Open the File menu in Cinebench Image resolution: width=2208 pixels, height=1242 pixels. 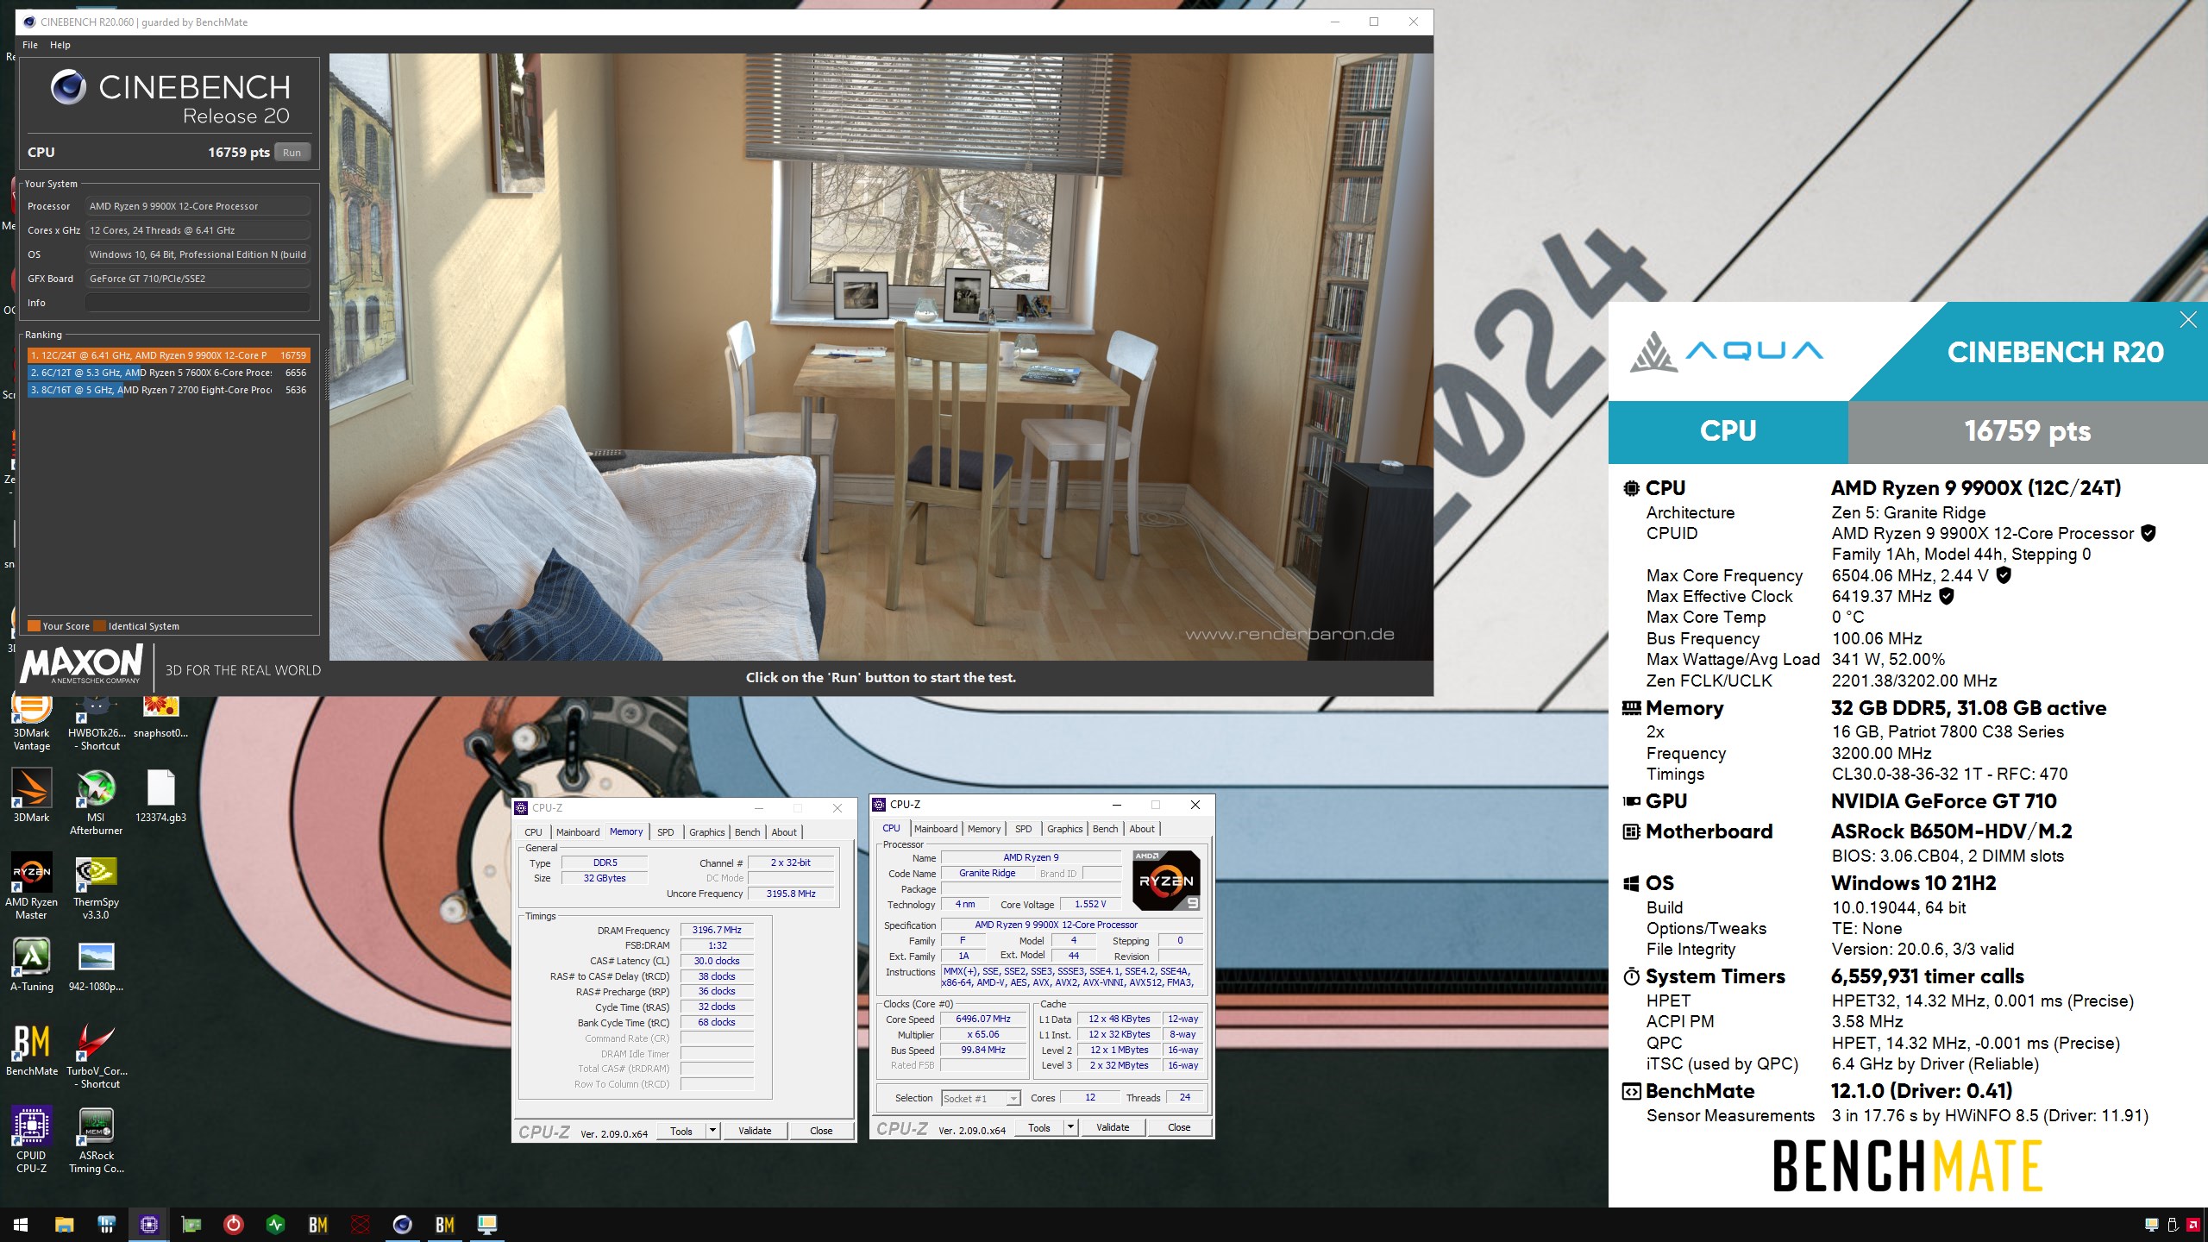30,45
